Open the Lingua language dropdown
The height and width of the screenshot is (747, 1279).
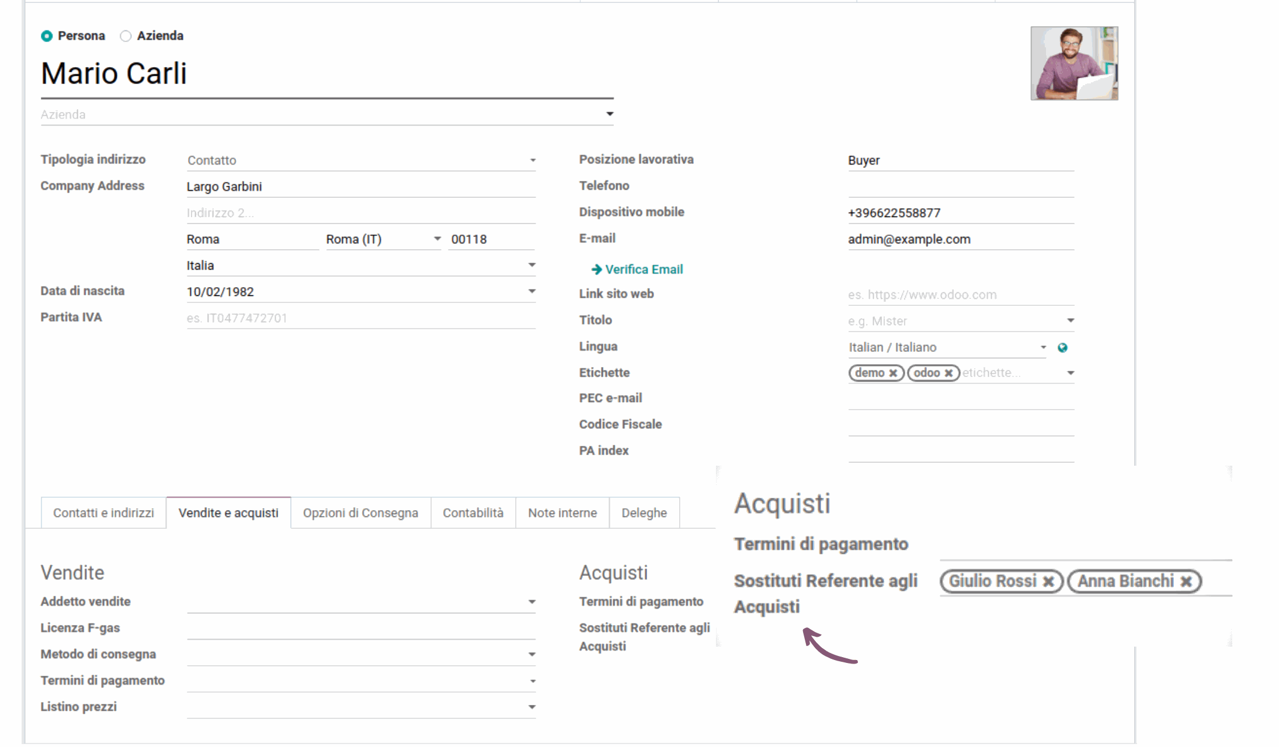(x=1043, y=347)
